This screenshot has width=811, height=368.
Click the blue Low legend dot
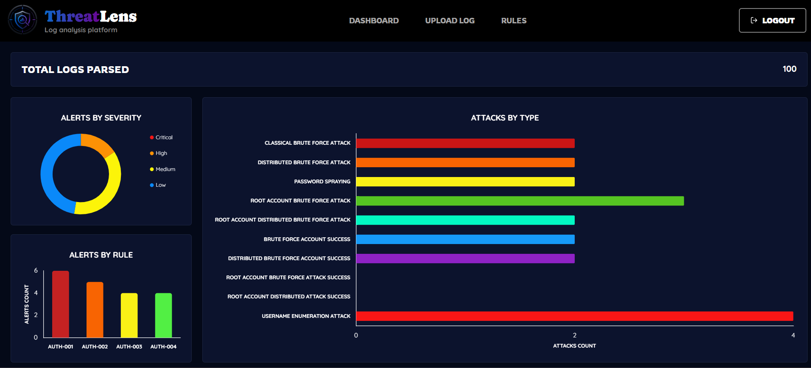coord(152,185)
